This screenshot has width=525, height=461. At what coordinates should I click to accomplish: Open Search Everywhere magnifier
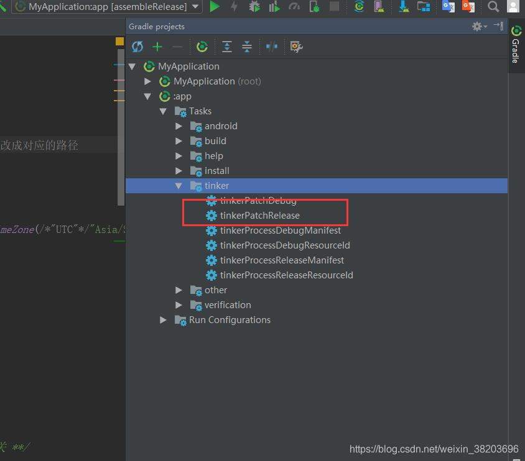pyautogui.click(x=493, y=6)
